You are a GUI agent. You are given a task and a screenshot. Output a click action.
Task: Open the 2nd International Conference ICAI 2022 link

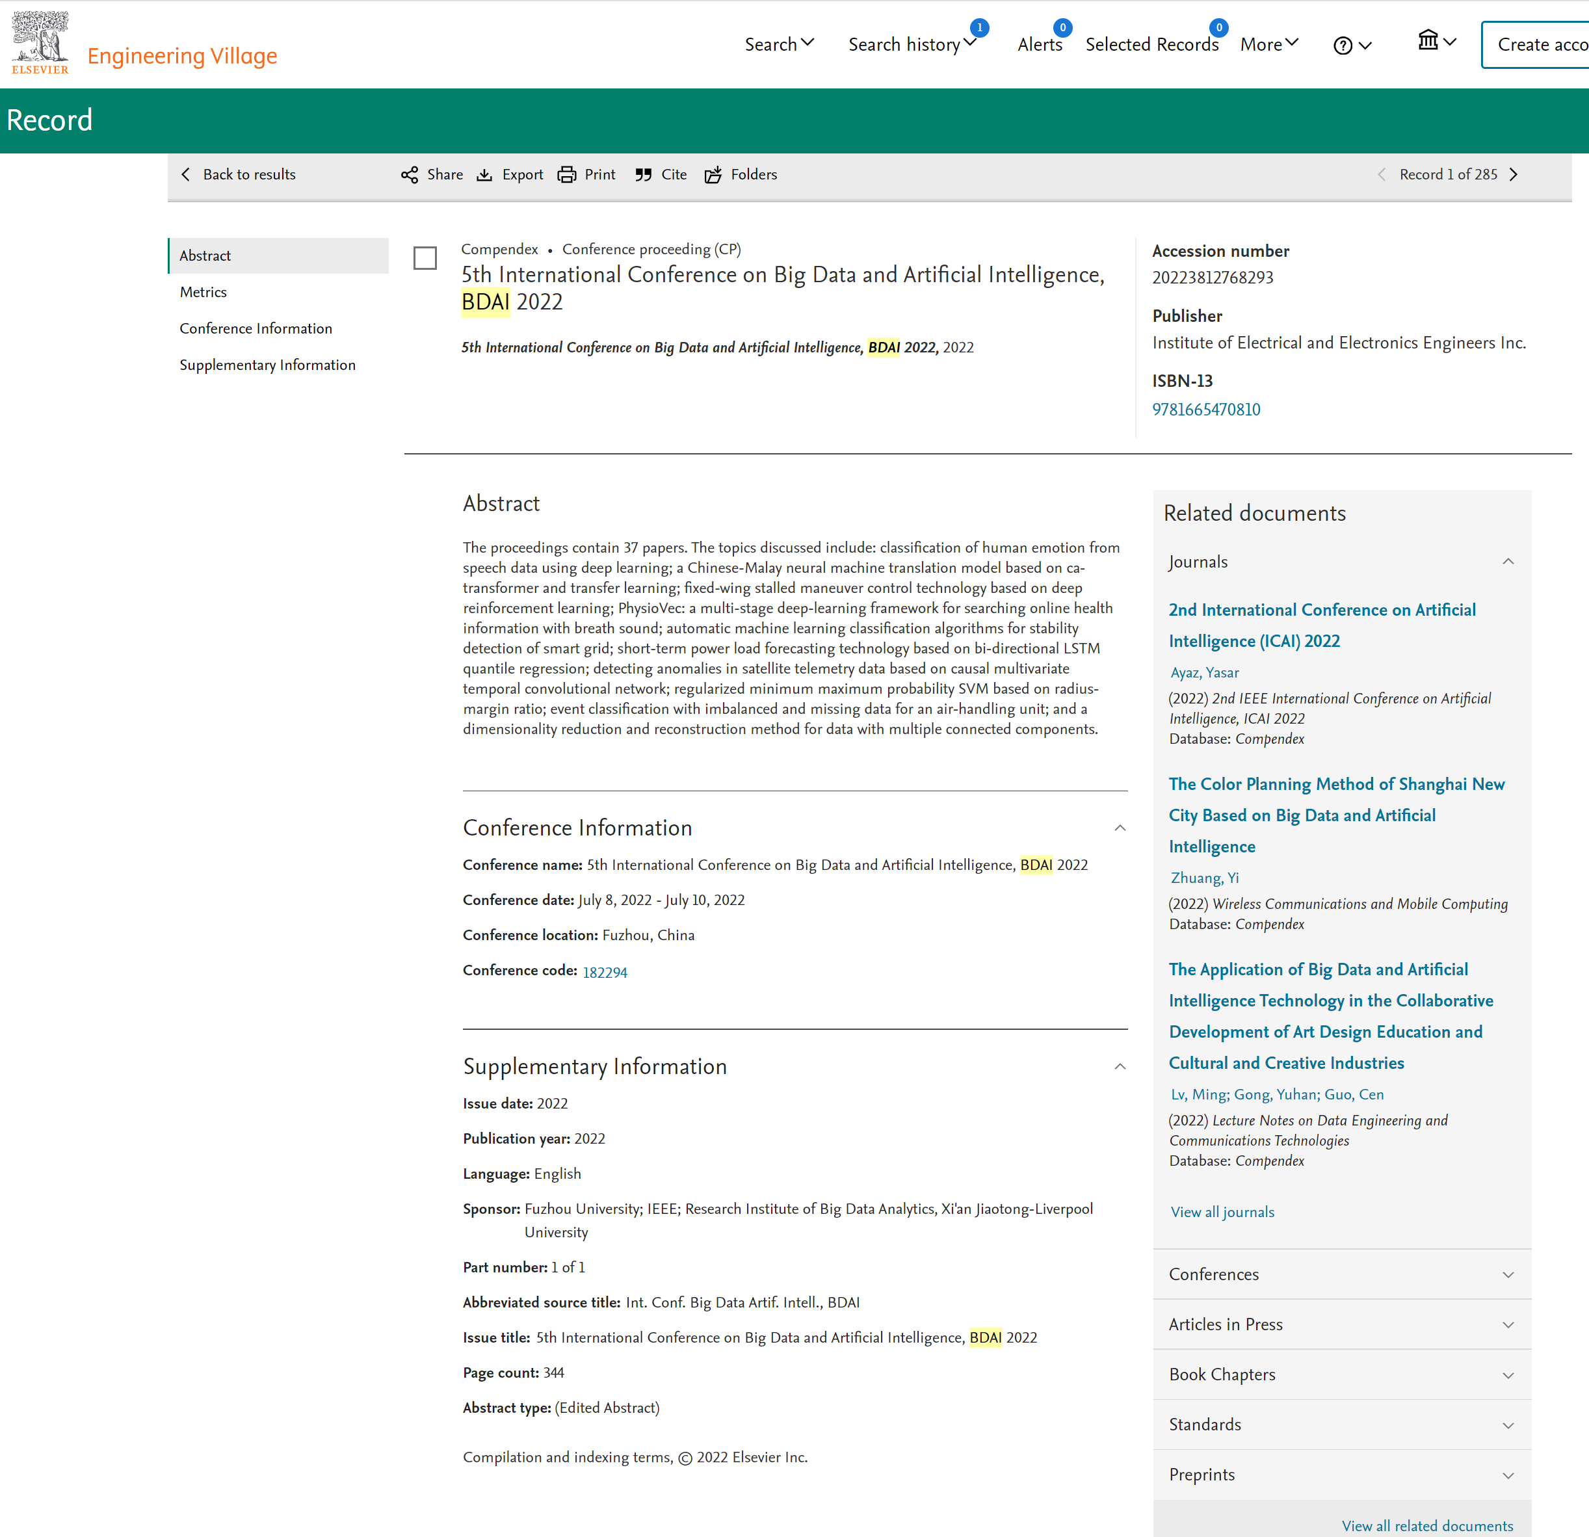tap(1322, 625)
